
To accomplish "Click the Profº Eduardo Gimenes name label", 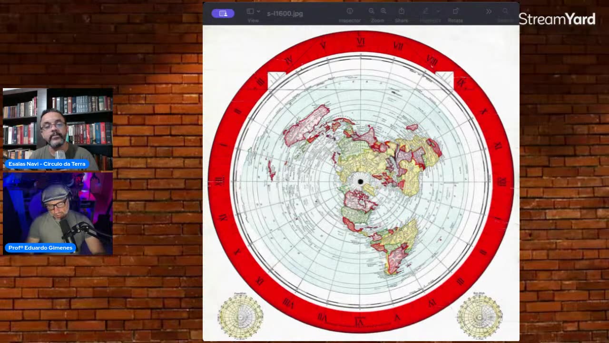I will [40, 248].
